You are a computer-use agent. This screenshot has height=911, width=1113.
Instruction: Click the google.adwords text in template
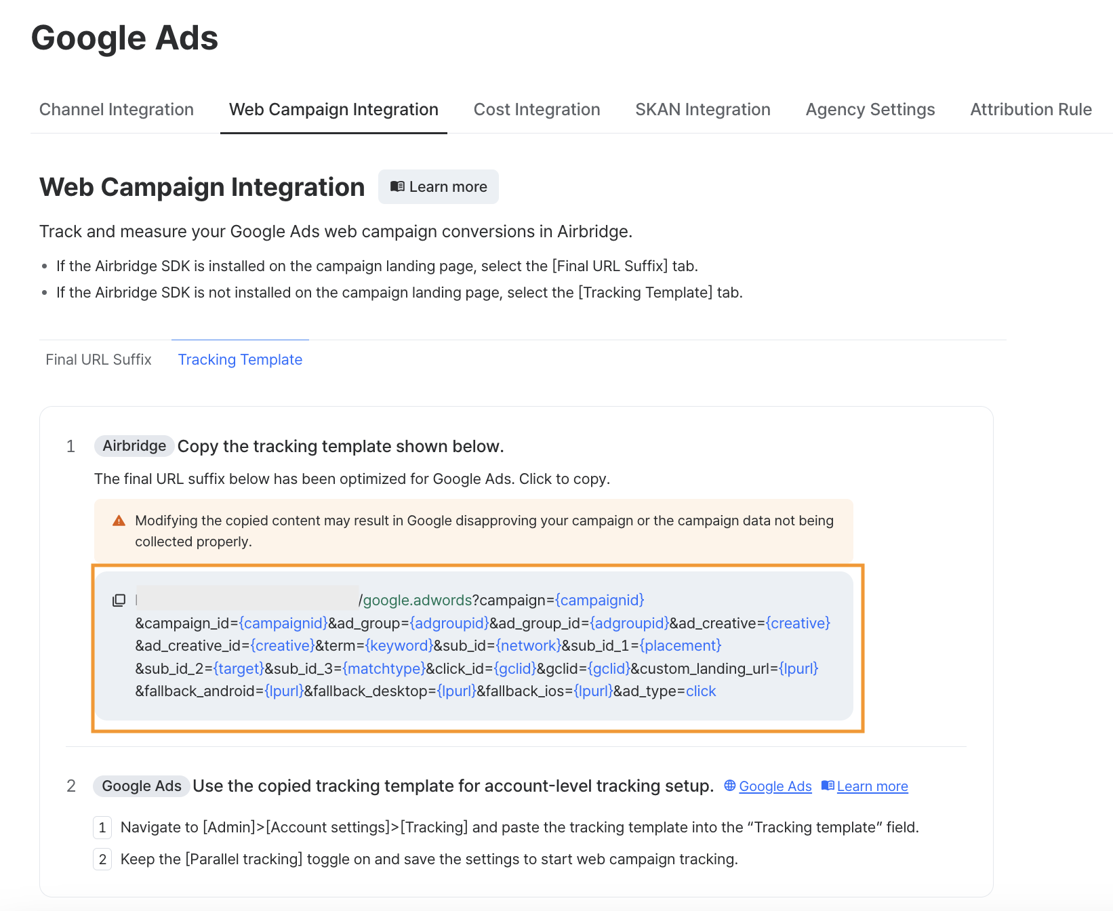(418, 601)
